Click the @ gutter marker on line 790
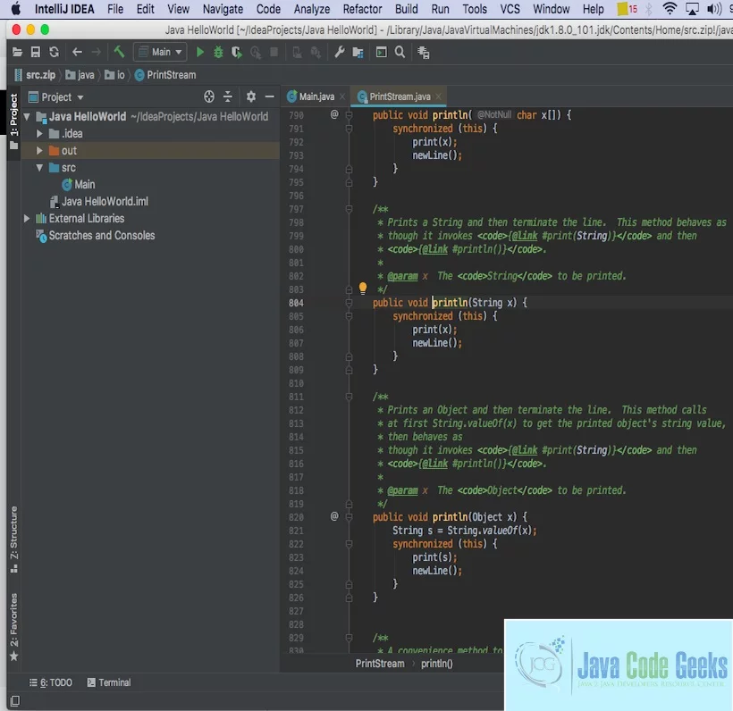The image size is (733, 711). (334, 114)
